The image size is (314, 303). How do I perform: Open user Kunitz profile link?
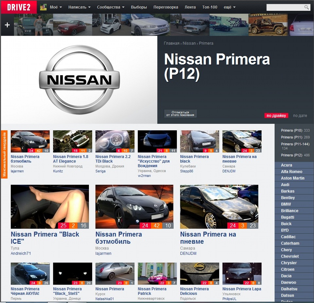[58, 171]
